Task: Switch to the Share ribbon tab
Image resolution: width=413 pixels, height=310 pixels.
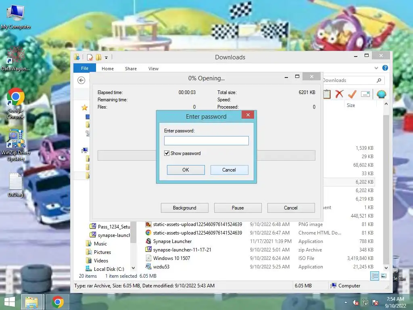Action: [131, 69]
